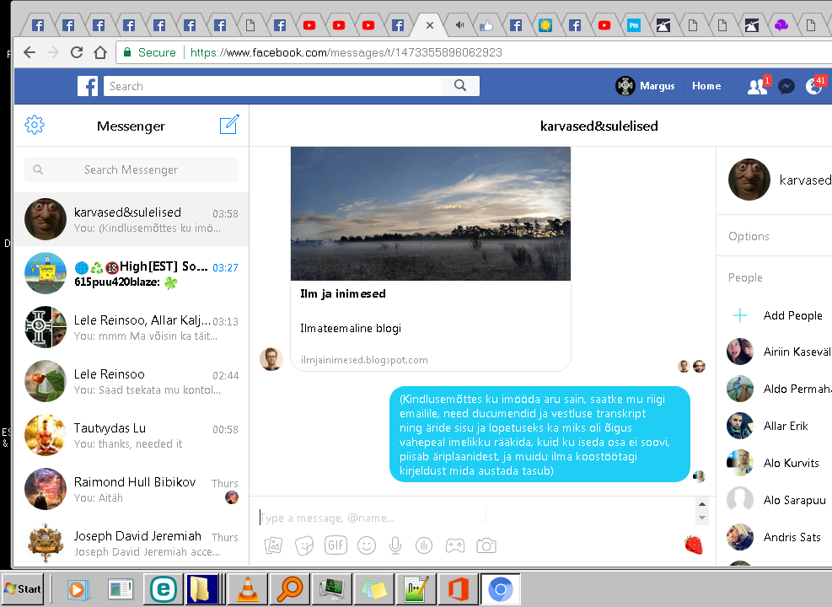
Task: Attach a photo using the image icon
Action: tap(273, 545)
